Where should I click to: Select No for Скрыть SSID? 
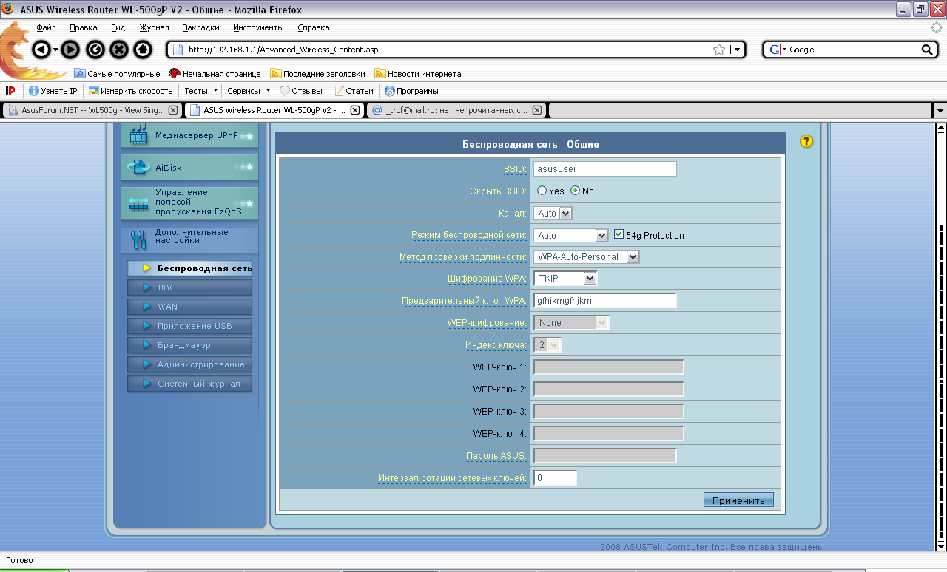click(575, 191)
